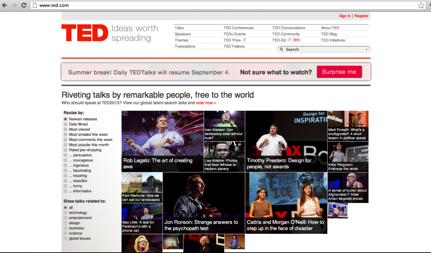Click the Sign In link
Screen dimensions: 431x253
click(345, 16)
